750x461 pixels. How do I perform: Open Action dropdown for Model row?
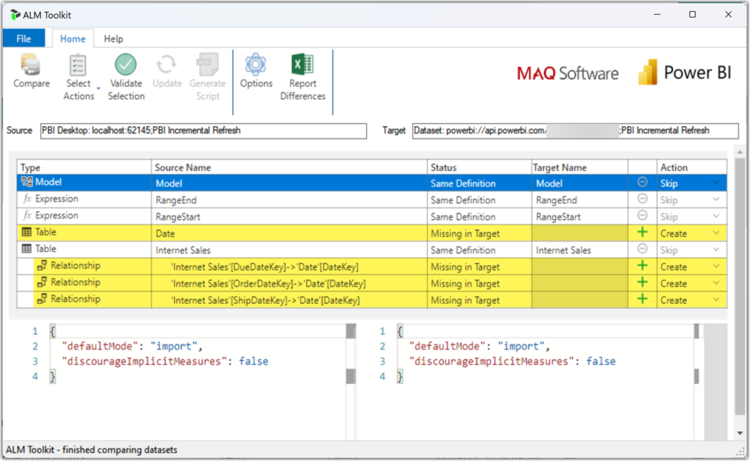click(716, 183)
